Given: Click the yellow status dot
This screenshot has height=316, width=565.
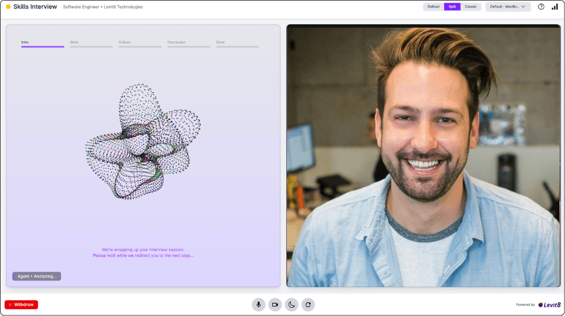Looking at the screenshot, I should (8, 7).
